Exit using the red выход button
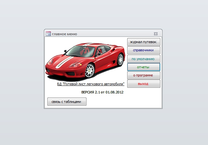The height and width of the screenshot is (145, 208). click(x=144, y=84)
